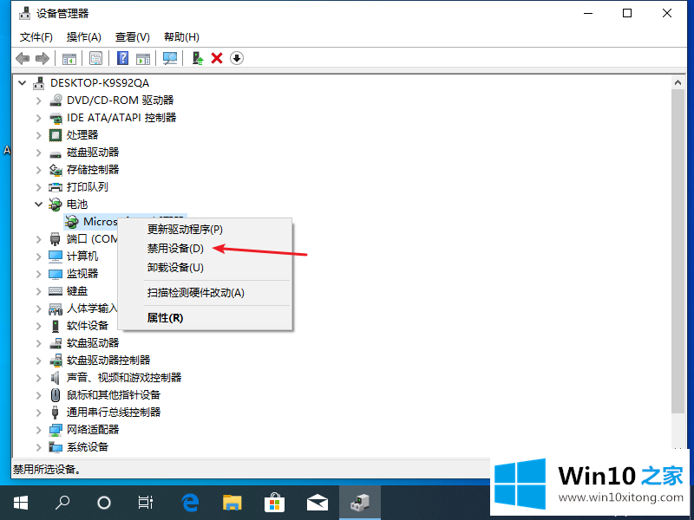Viewport: 694px width, 520px height.
Task: Choose 禁用设备(D) from context menu
Action: (205, 249)
